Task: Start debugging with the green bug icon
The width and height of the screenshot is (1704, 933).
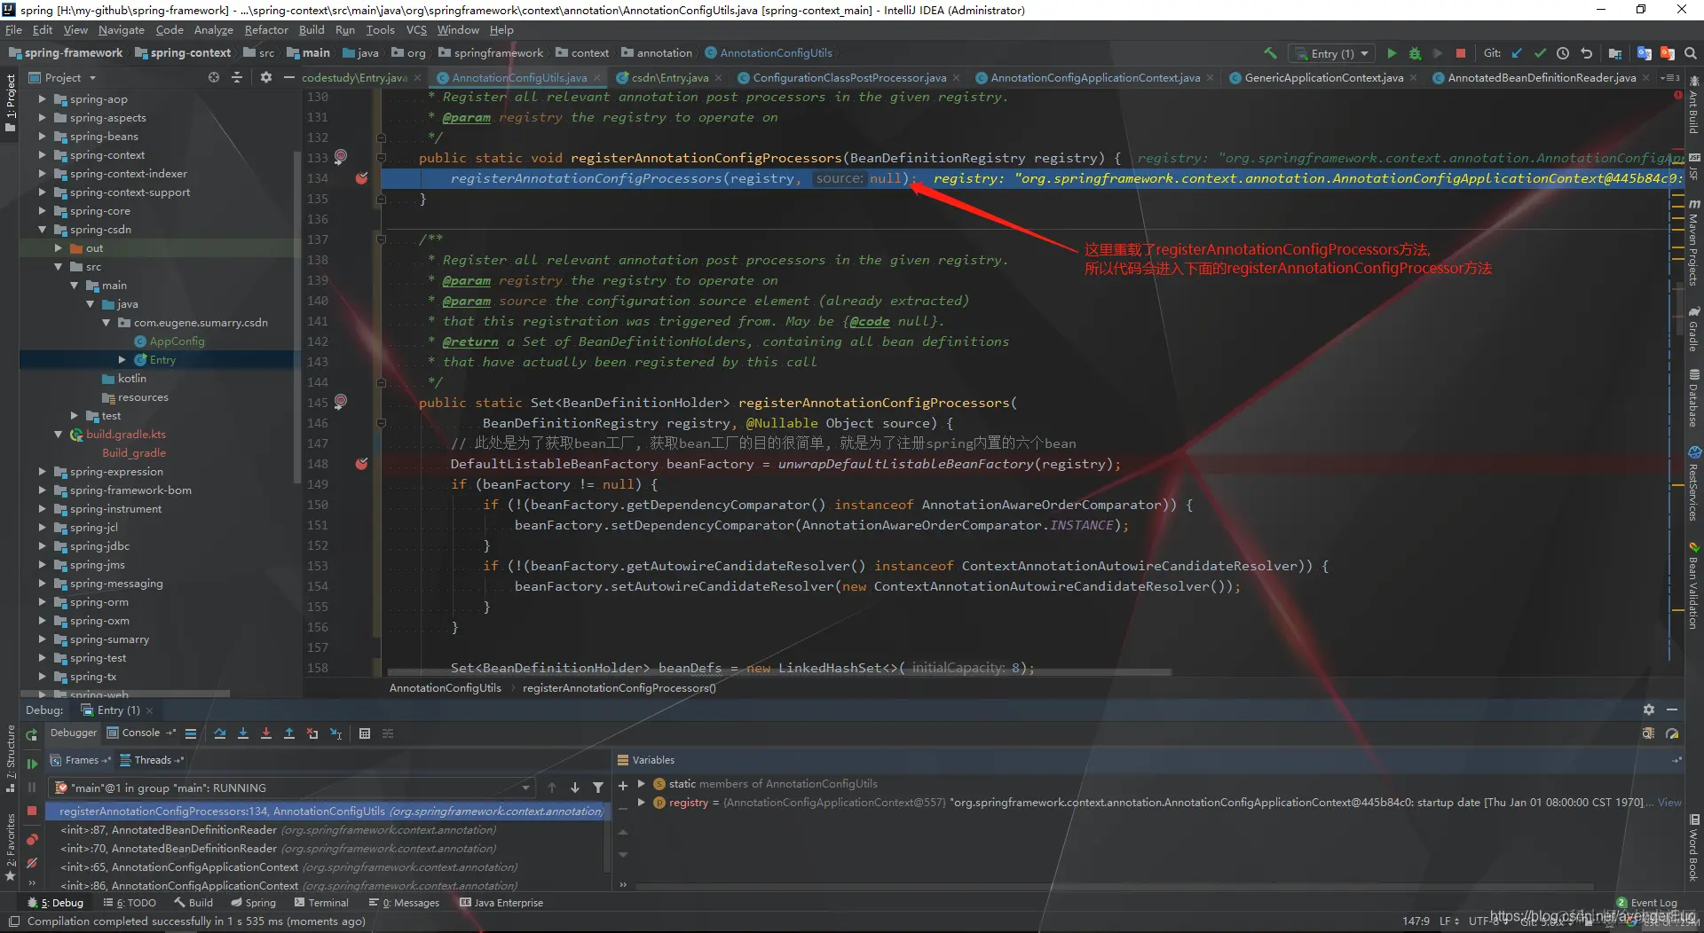Action: (x=1415, y=53)
